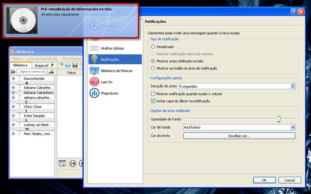Image resolution: width=311 pixels, height=194 pixels.
Task: Switch to the Biblioteca tab
Action: point(20,65)
